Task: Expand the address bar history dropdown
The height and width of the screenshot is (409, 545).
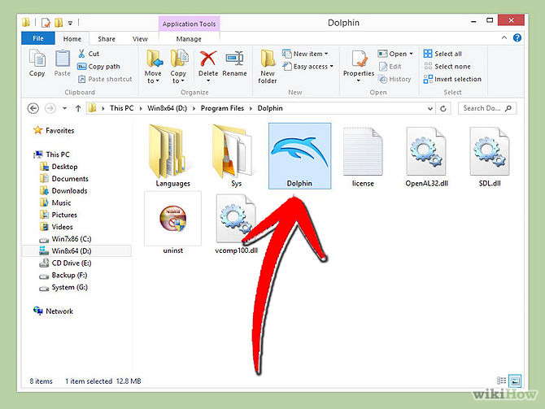Action: click(x=430, y=109)
